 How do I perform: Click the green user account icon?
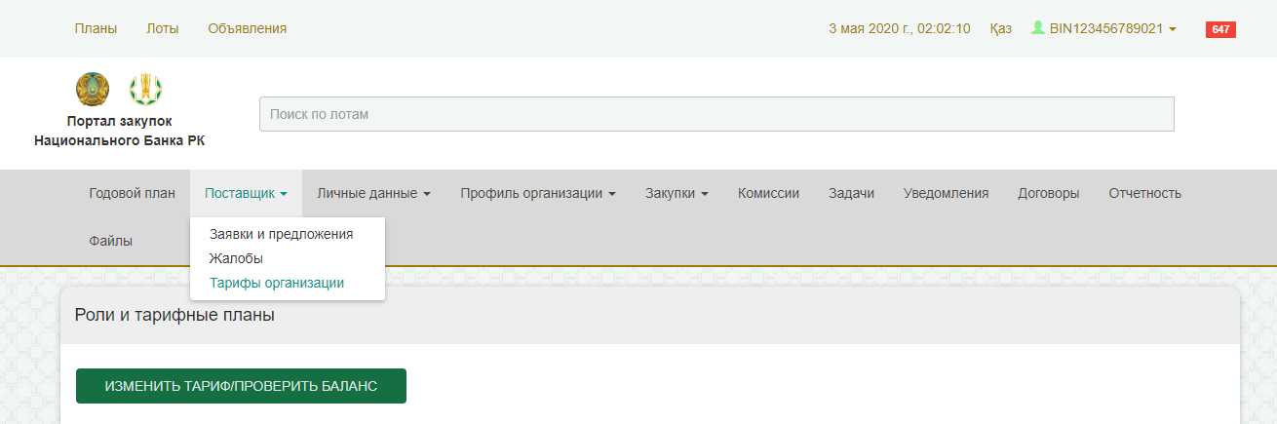[x=1038, y=28]
